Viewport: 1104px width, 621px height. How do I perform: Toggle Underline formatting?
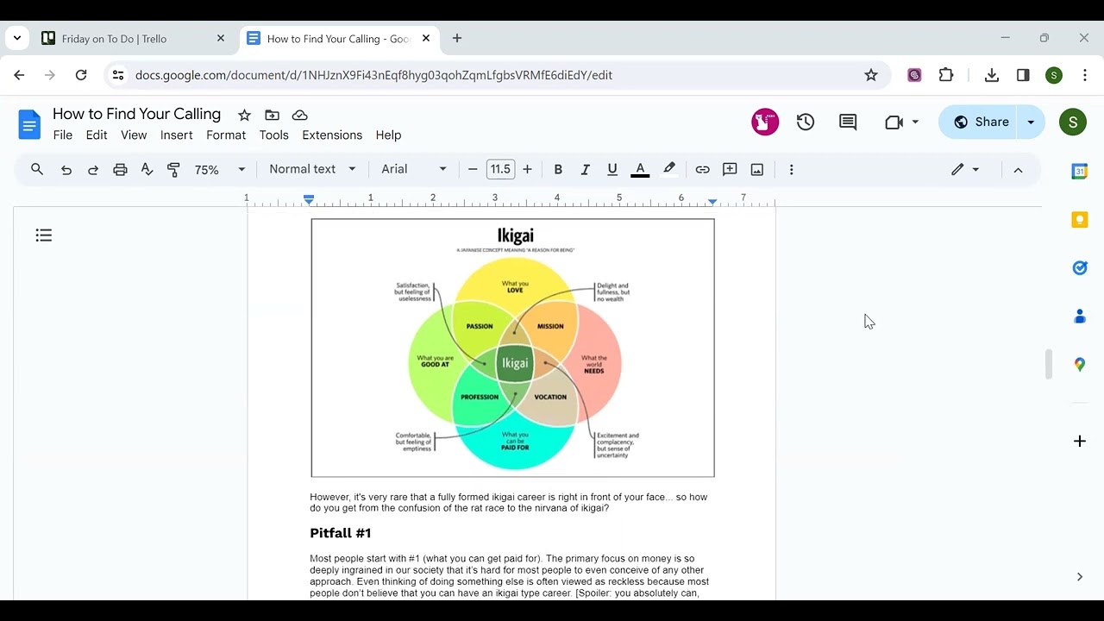point(612,170)
